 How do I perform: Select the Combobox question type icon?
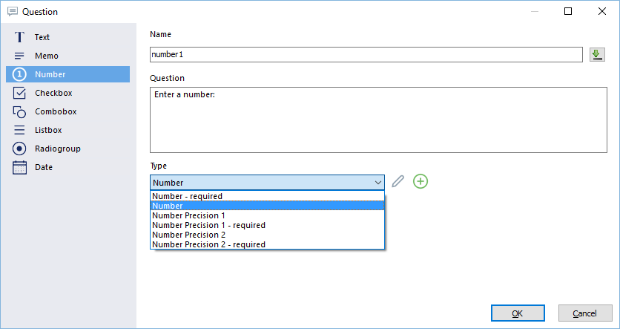coord(19,111)
